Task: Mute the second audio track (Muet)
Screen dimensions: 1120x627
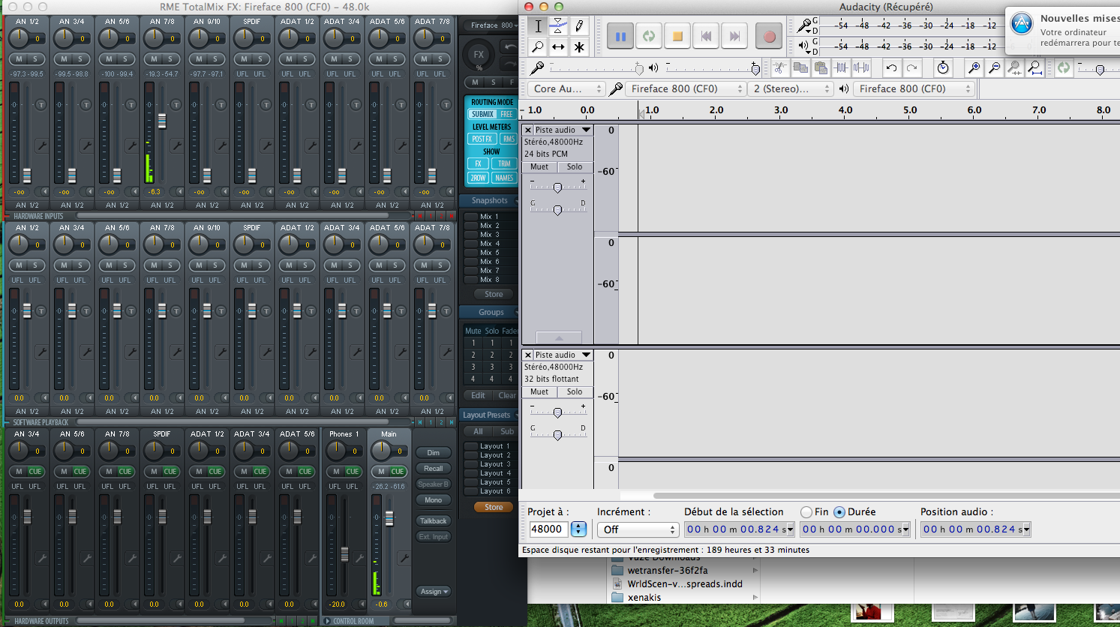Action: [539, 392]
